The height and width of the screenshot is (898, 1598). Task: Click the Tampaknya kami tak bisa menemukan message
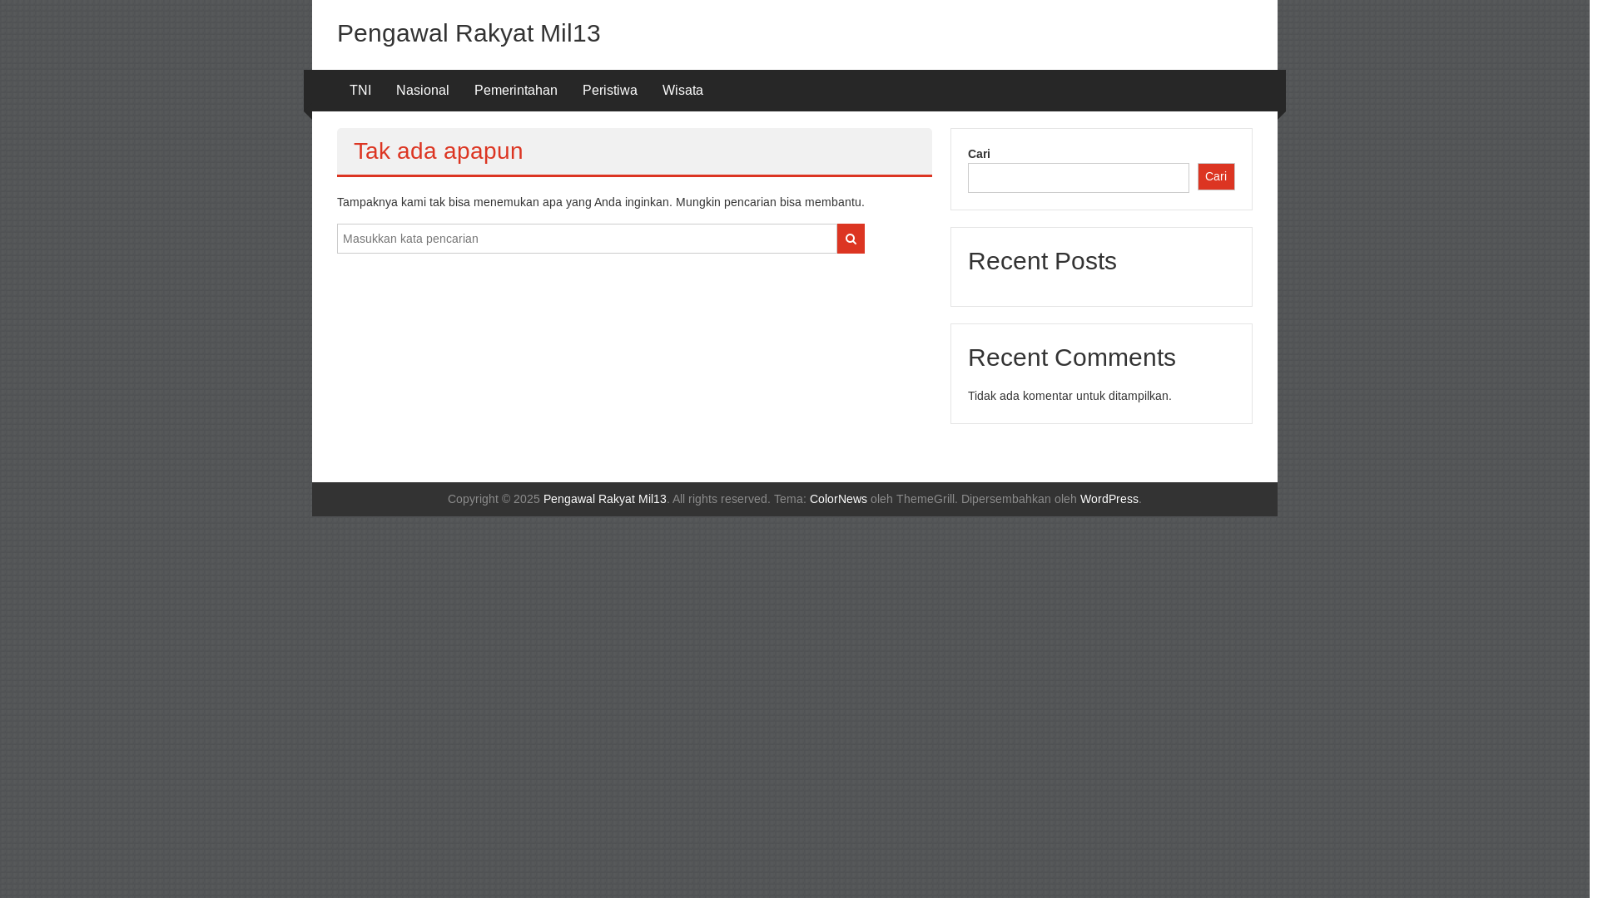(601, 202)
